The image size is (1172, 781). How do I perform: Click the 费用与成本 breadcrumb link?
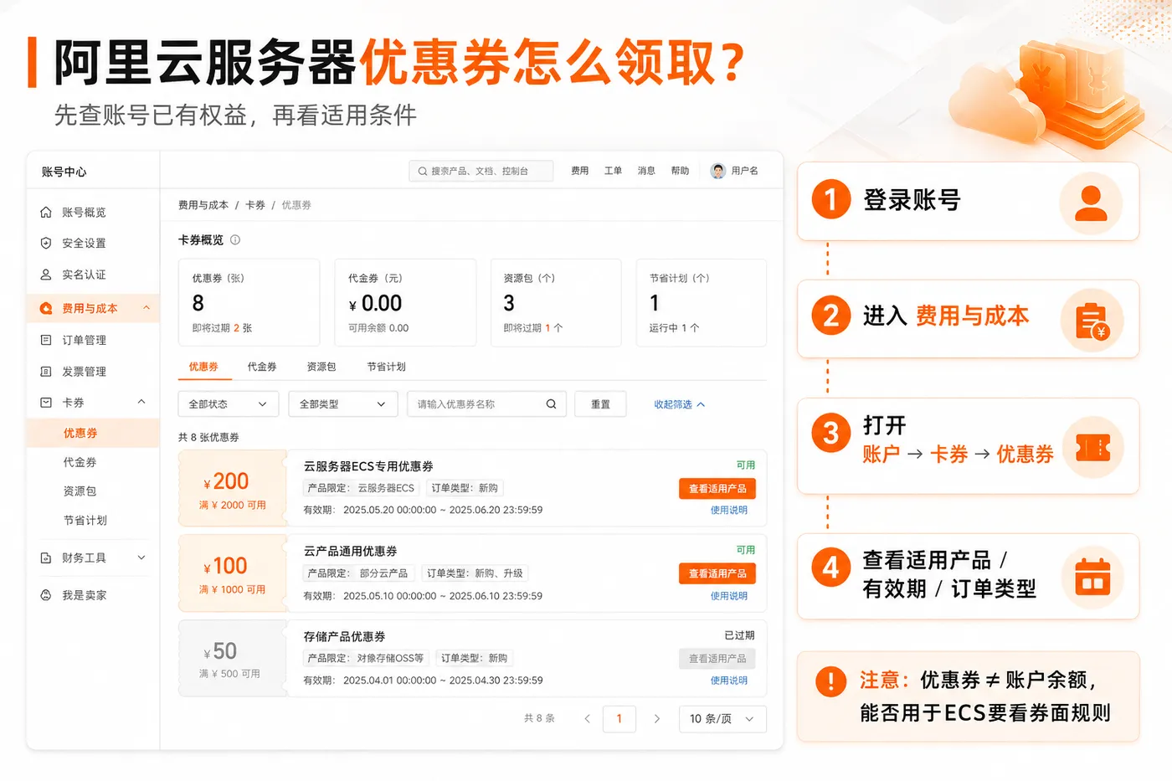(203, 205)
